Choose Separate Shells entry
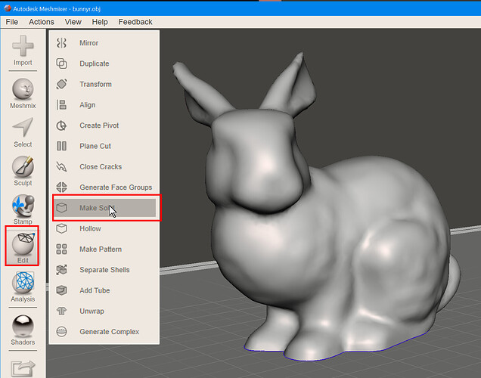481x378 pixels. 104,270
